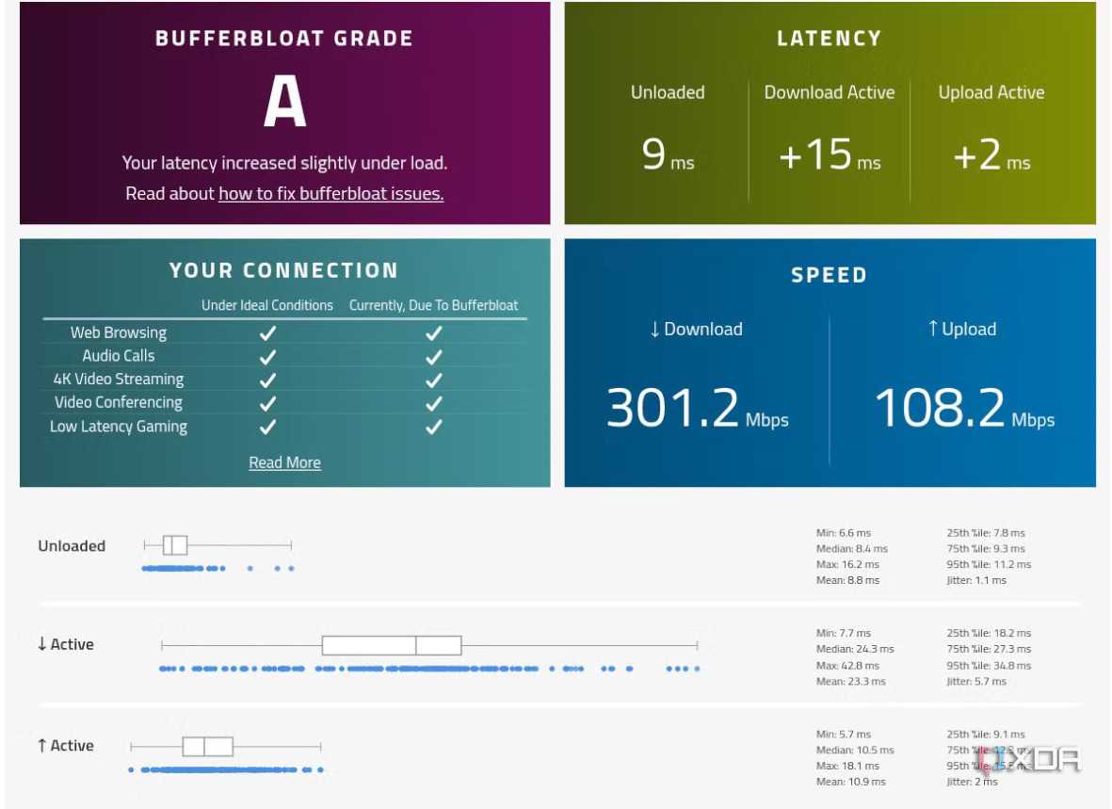The image size is (1112, 809).
Task: Click the upload 25th %ile: 9.1 ms statistic
Action: (986, 735)
